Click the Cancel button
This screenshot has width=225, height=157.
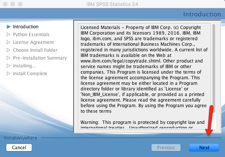(x=19, y=148)
